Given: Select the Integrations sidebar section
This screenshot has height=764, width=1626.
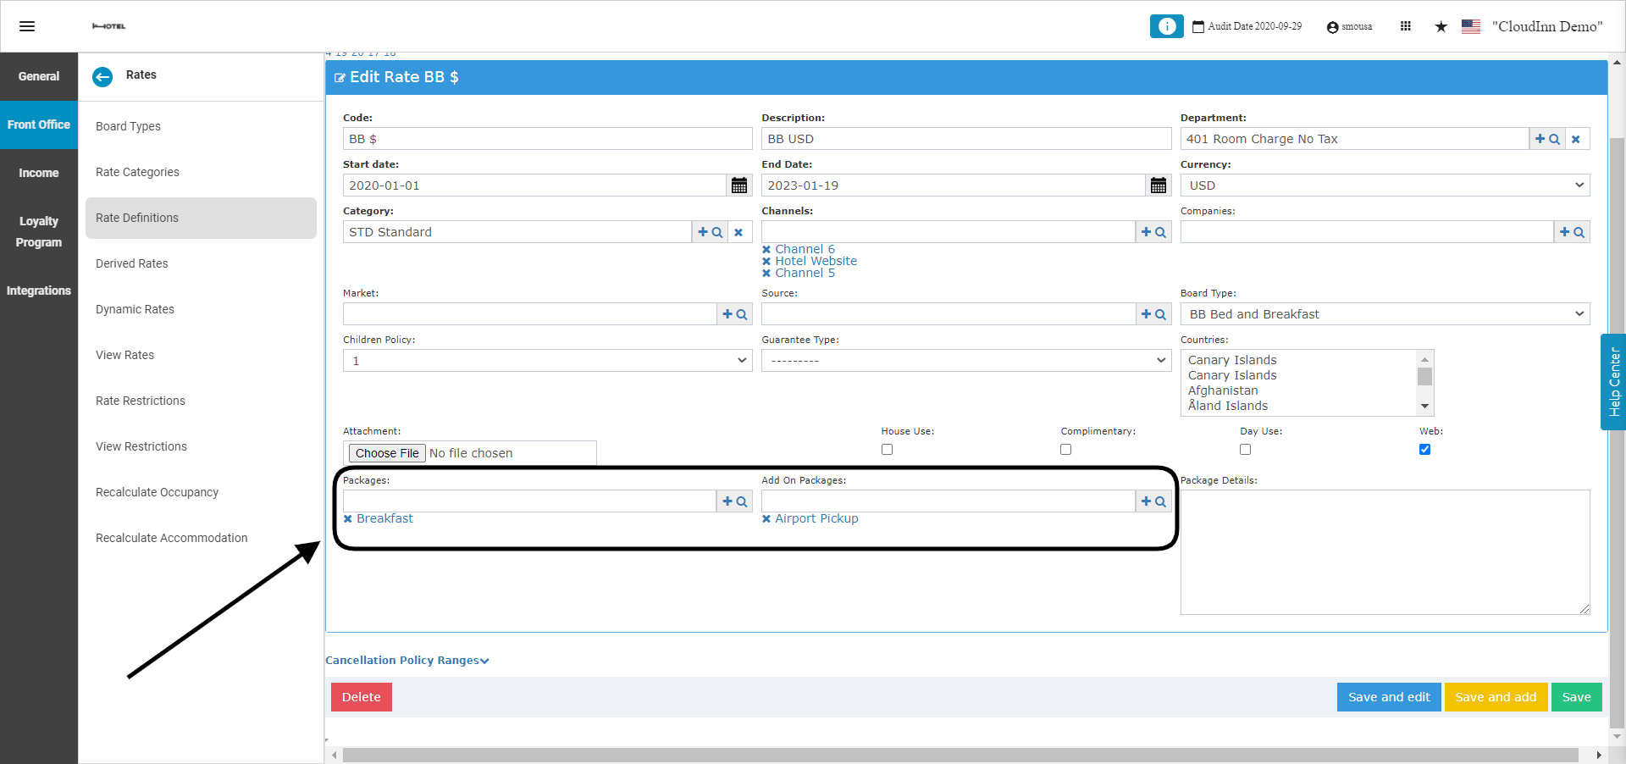Looking at the screenshot, I should (x=39, y=291).
